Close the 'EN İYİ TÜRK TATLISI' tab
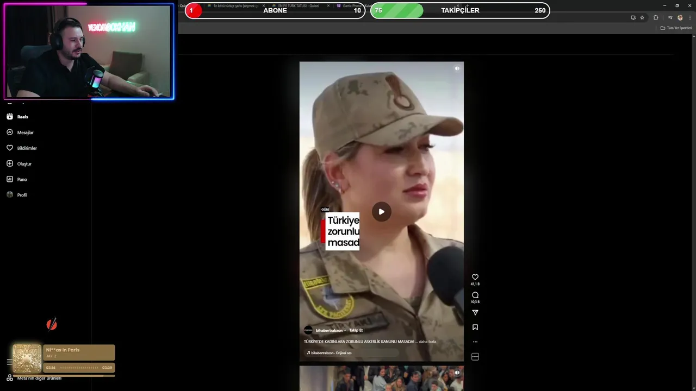Screen dimensions: 696x391 tap(328, 6)
